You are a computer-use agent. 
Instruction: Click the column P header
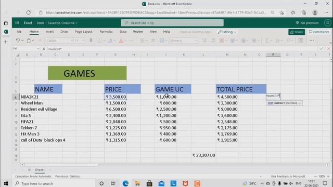[x=273, y=55]
